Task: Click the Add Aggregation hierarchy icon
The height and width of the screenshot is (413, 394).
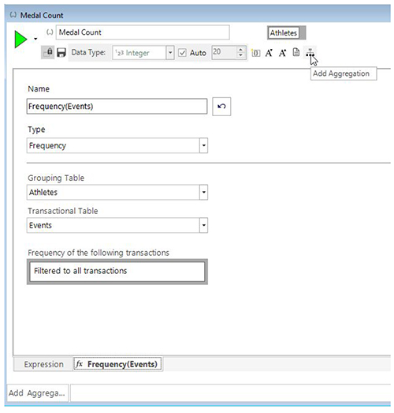Action: 310,52
